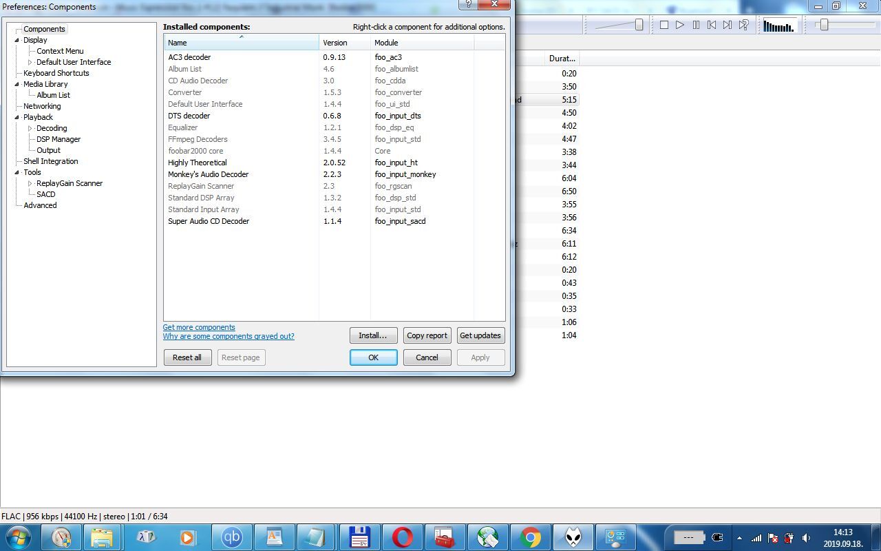881x551 pixels.
Task: Show hidden tray icons arrow
Action: [x=740, y=538]
